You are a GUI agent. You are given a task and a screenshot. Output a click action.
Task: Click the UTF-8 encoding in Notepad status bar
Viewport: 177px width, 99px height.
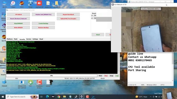click(x=162, y=85)
